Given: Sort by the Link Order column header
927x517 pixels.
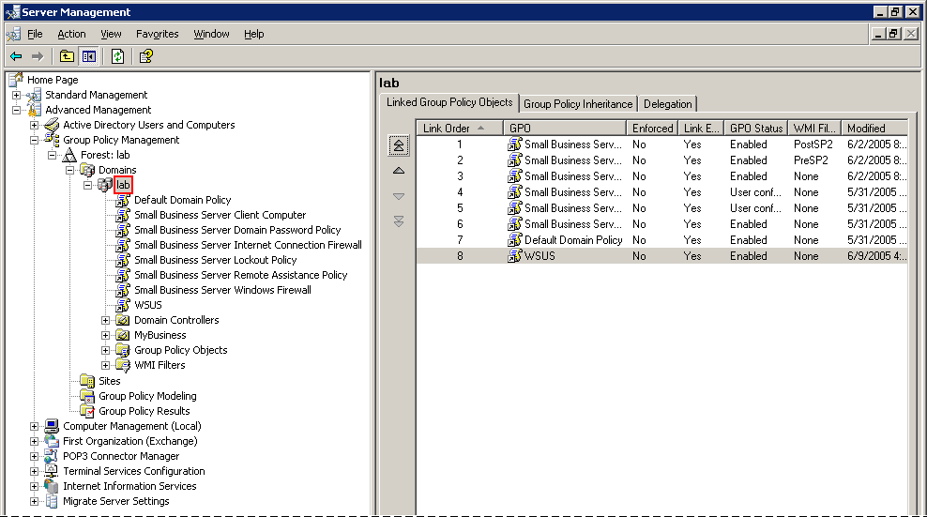Looking at the screenshot, I should tap(460, 128).
